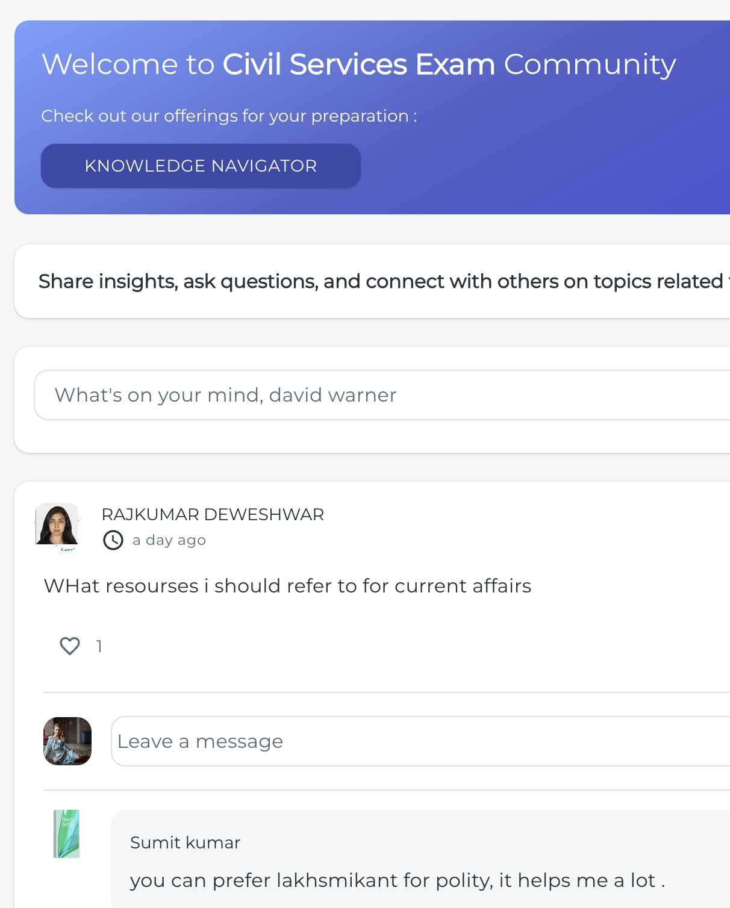This screenshot has width=730, height=908.
Task: Open the Knowledge Navigator offering
Action: [x=201, y=166]
